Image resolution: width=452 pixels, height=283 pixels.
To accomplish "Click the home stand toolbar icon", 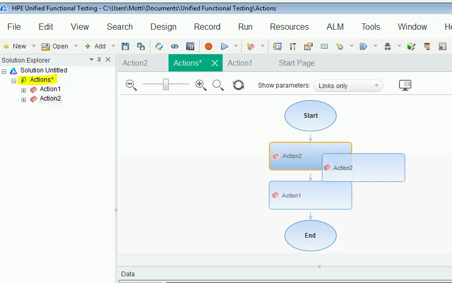I will tap(427, 46).
